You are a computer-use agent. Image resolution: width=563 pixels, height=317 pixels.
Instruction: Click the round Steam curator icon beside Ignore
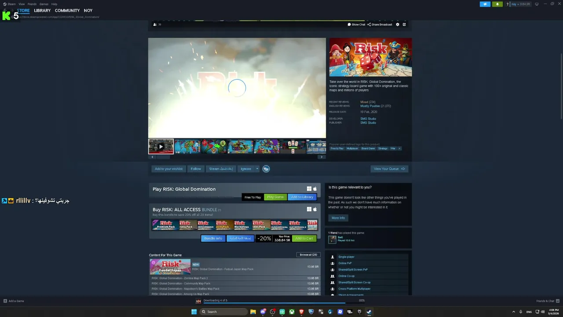click(266, 169)
